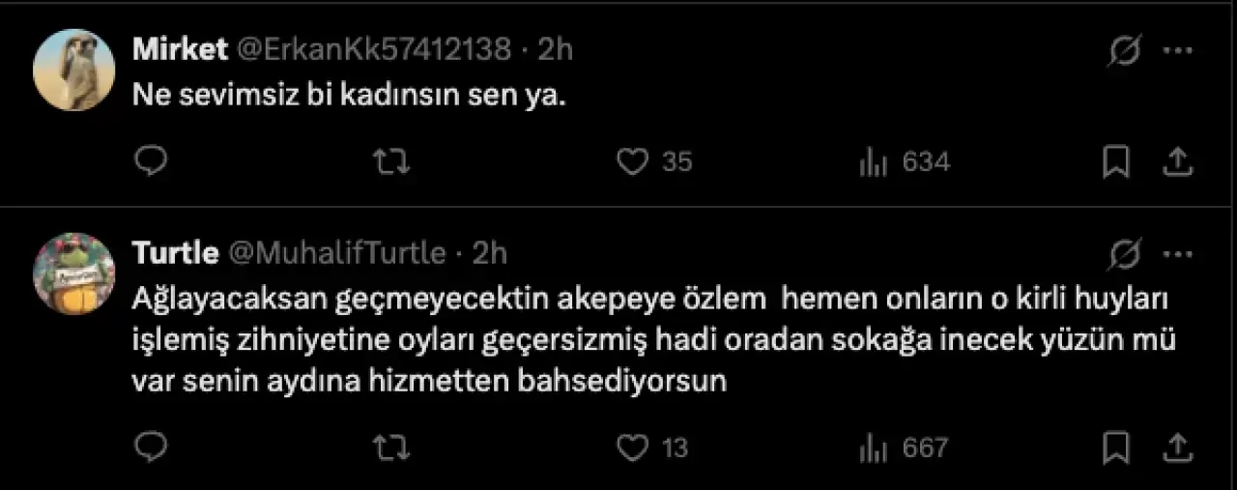Bookmark Turtle's tweet
Screen dimensions: 1237x490
tap(1116, 447)
